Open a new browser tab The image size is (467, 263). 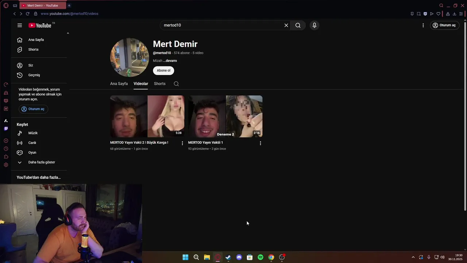tap(69, 5)
